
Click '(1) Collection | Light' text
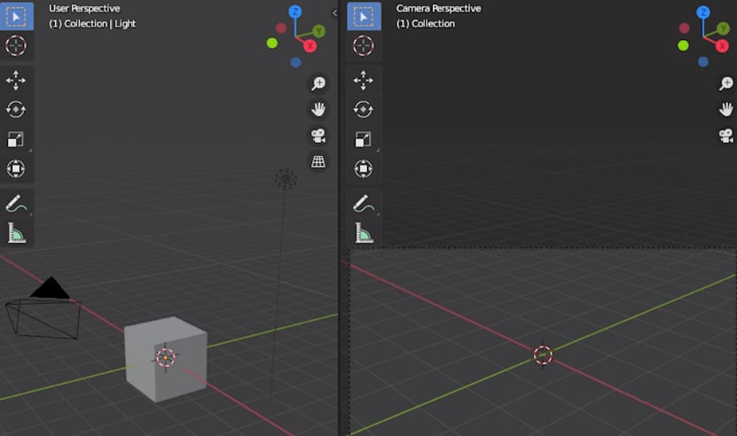click(x=92, y=24)
